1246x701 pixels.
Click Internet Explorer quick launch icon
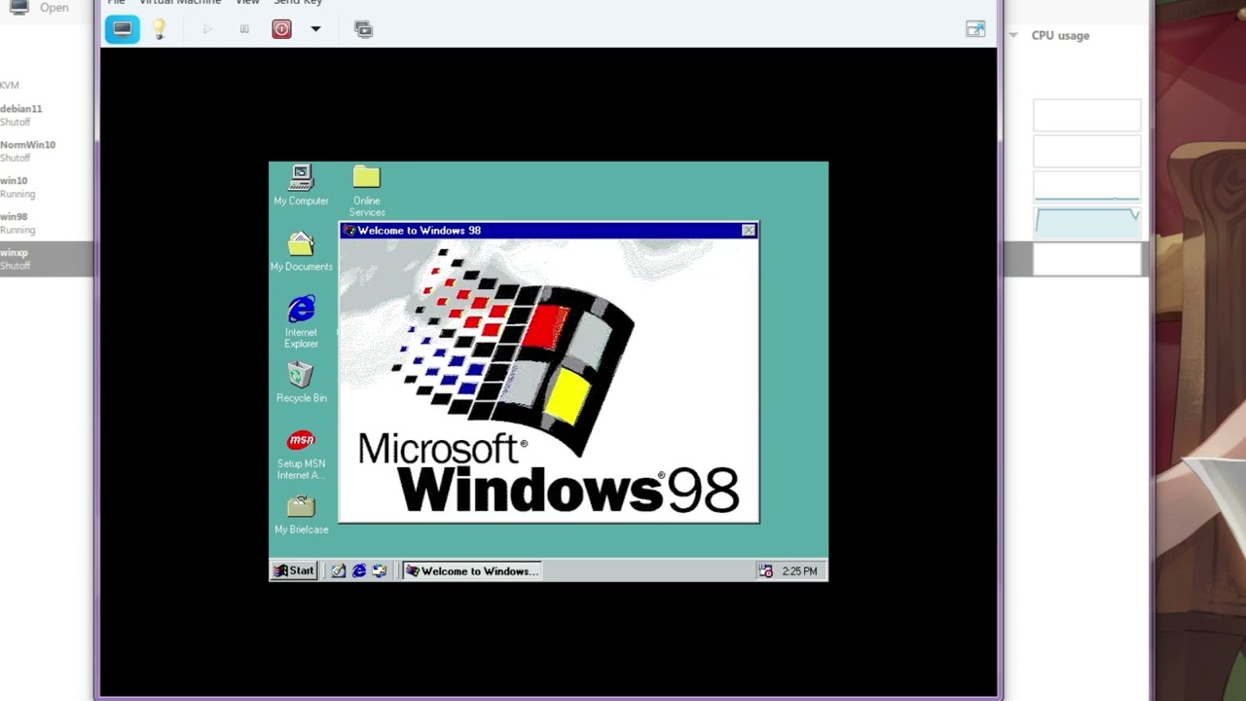click(x=359, y=572)
